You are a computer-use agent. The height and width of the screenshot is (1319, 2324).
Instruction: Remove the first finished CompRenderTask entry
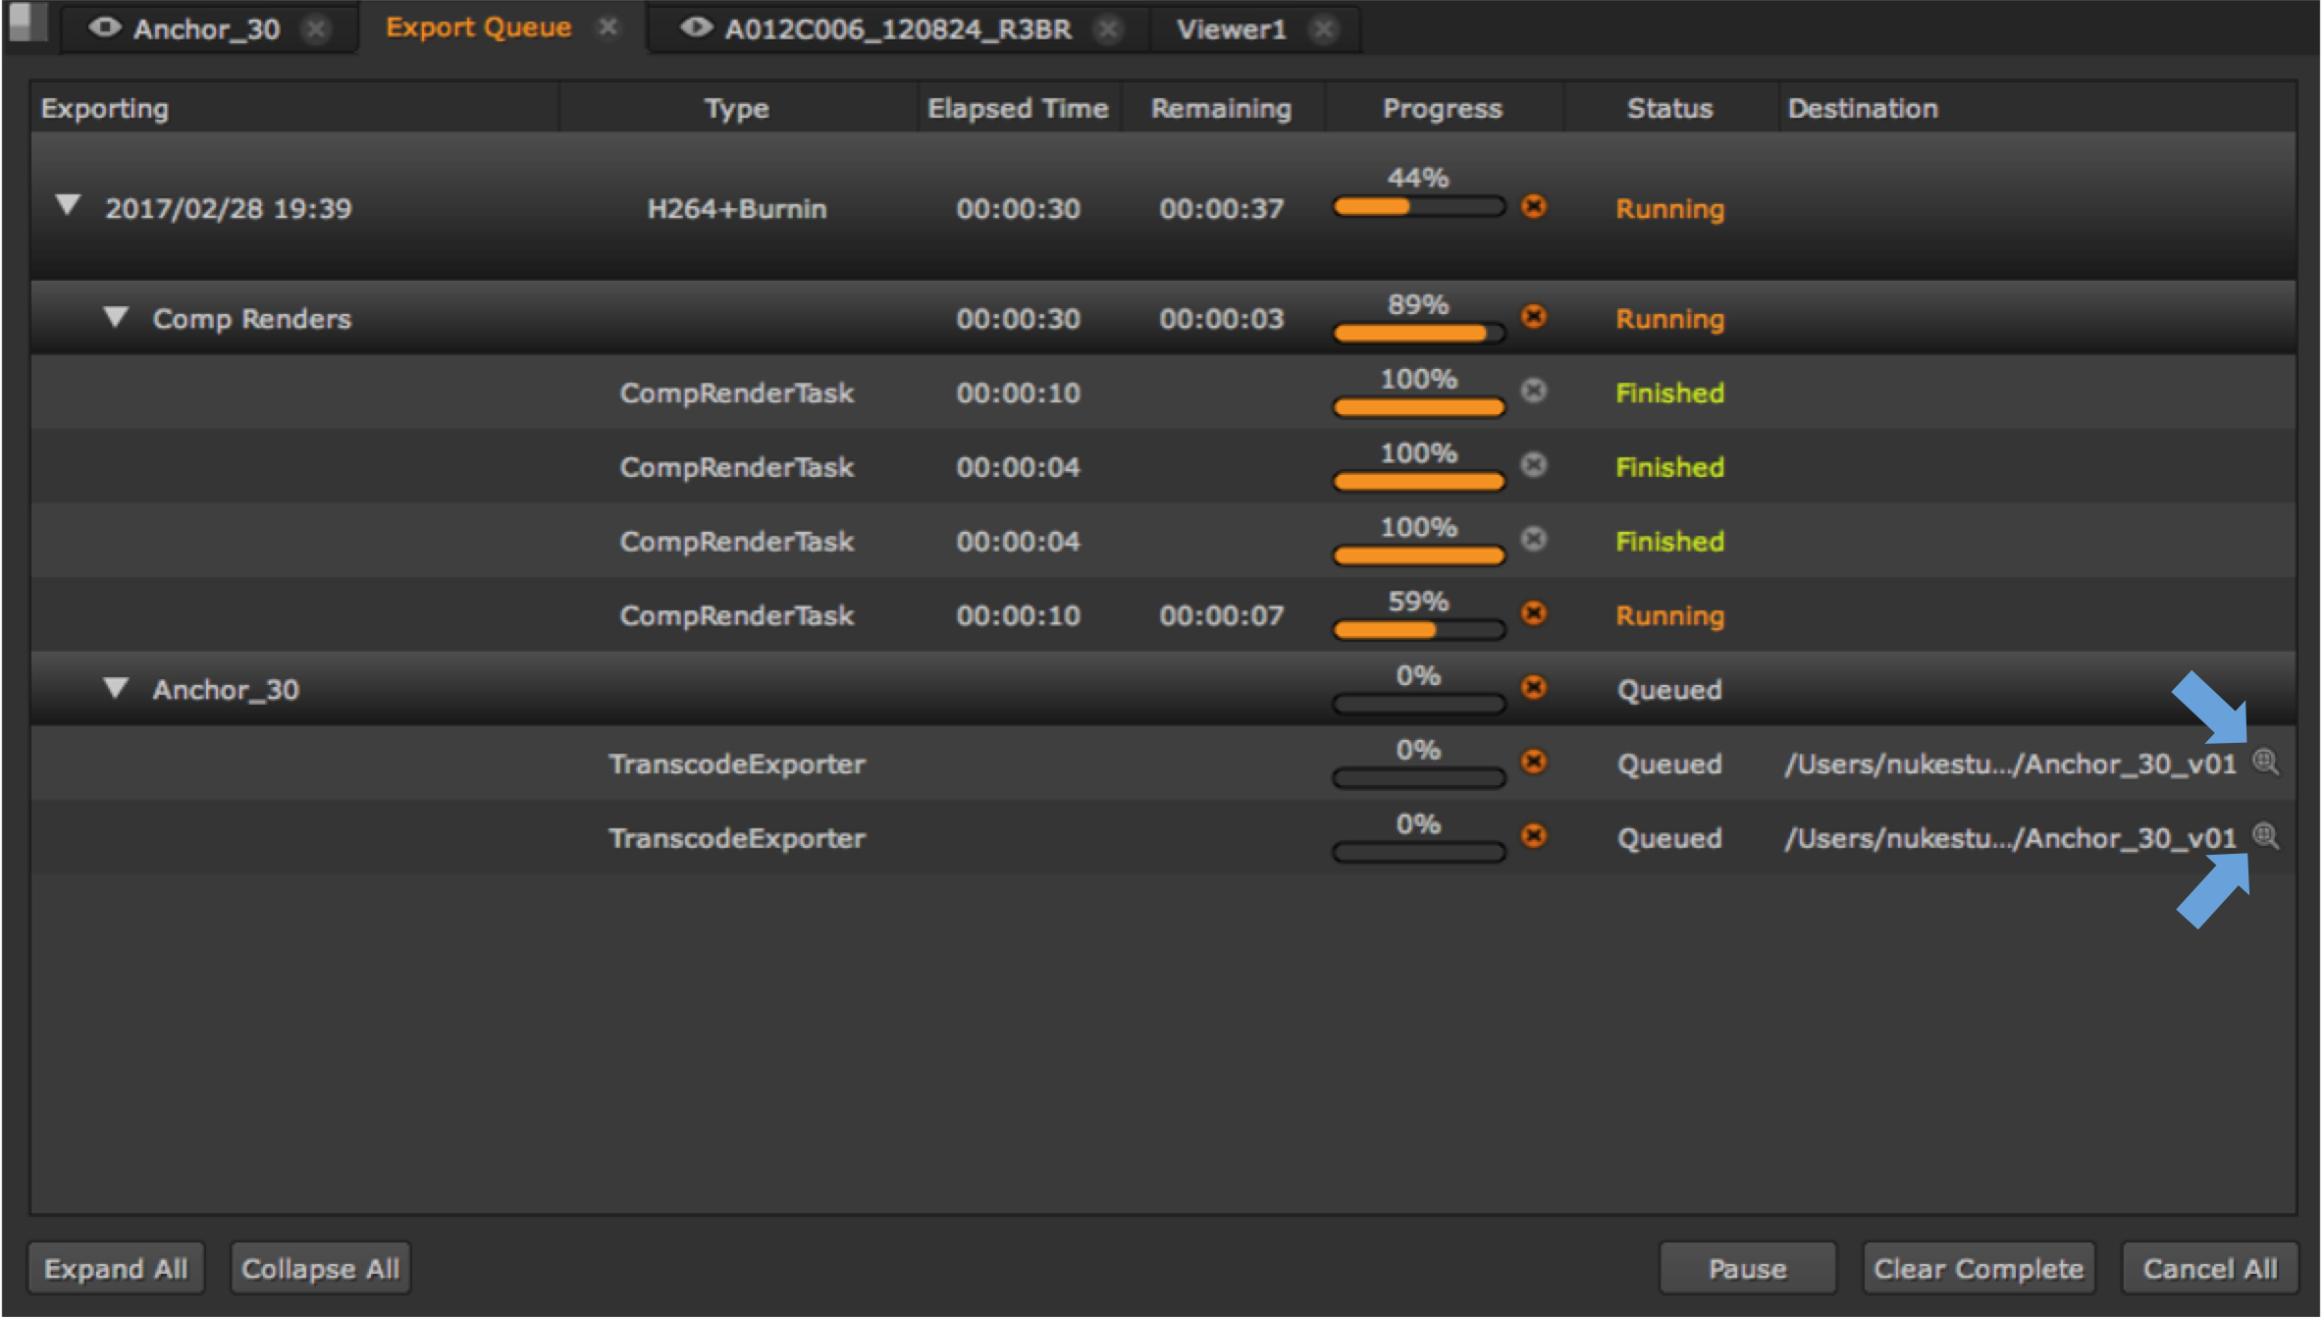[x=1533, y=391]
